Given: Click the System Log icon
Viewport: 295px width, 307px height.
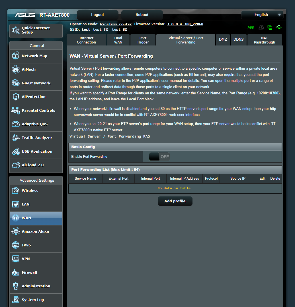Looking at the screenshot, I should tap(16, 300).
